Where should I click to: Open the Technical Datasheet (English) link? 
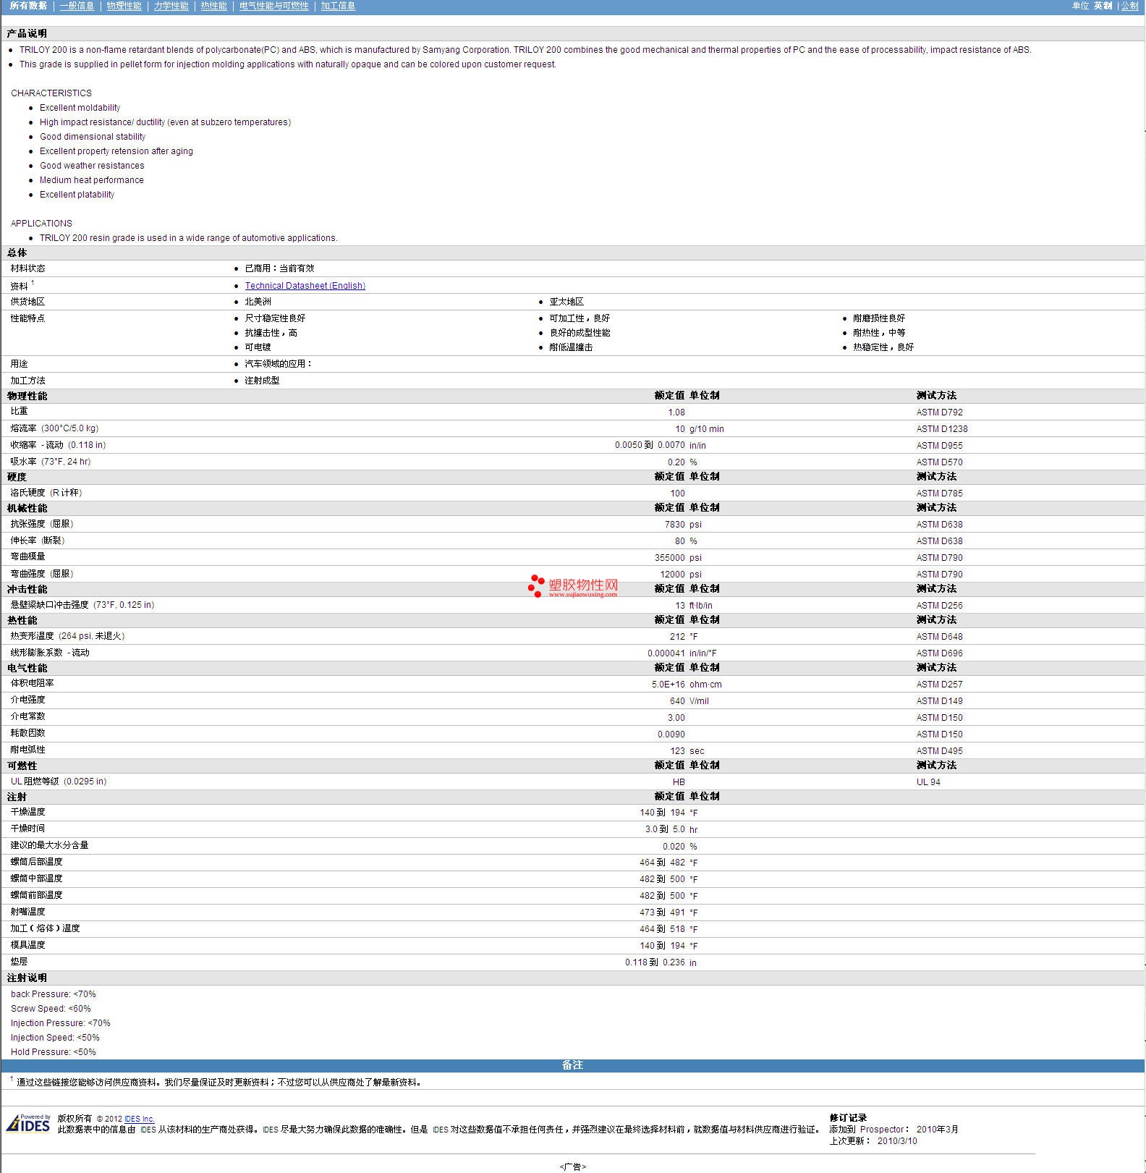[x=305, y=286]
